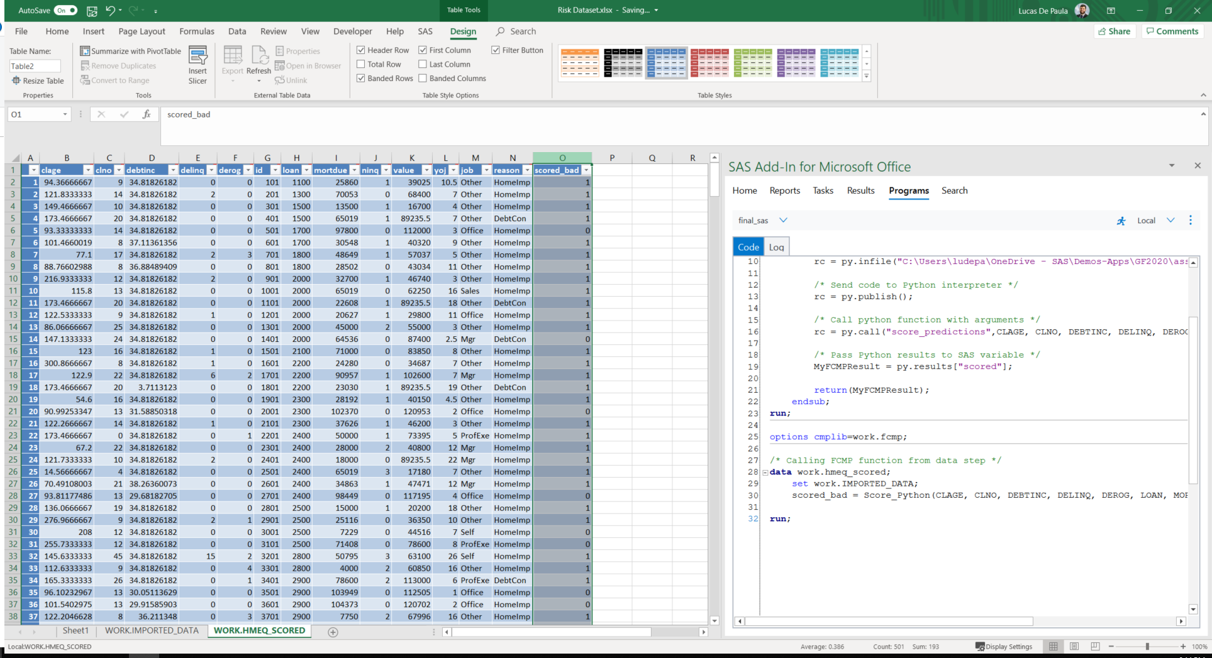Toggle the First Column checkbox

tap(423, 50)
